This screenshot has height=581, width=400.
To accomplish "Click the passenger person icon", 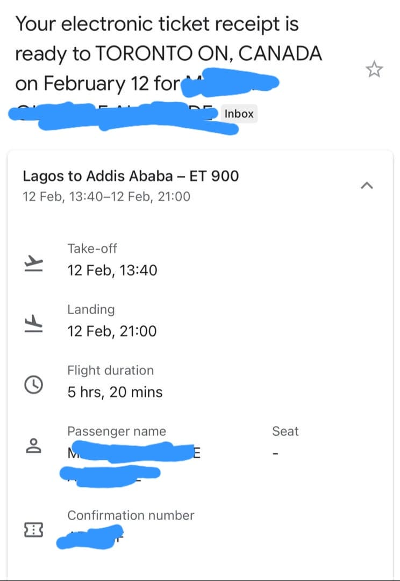I will click(x=33, y=445).
